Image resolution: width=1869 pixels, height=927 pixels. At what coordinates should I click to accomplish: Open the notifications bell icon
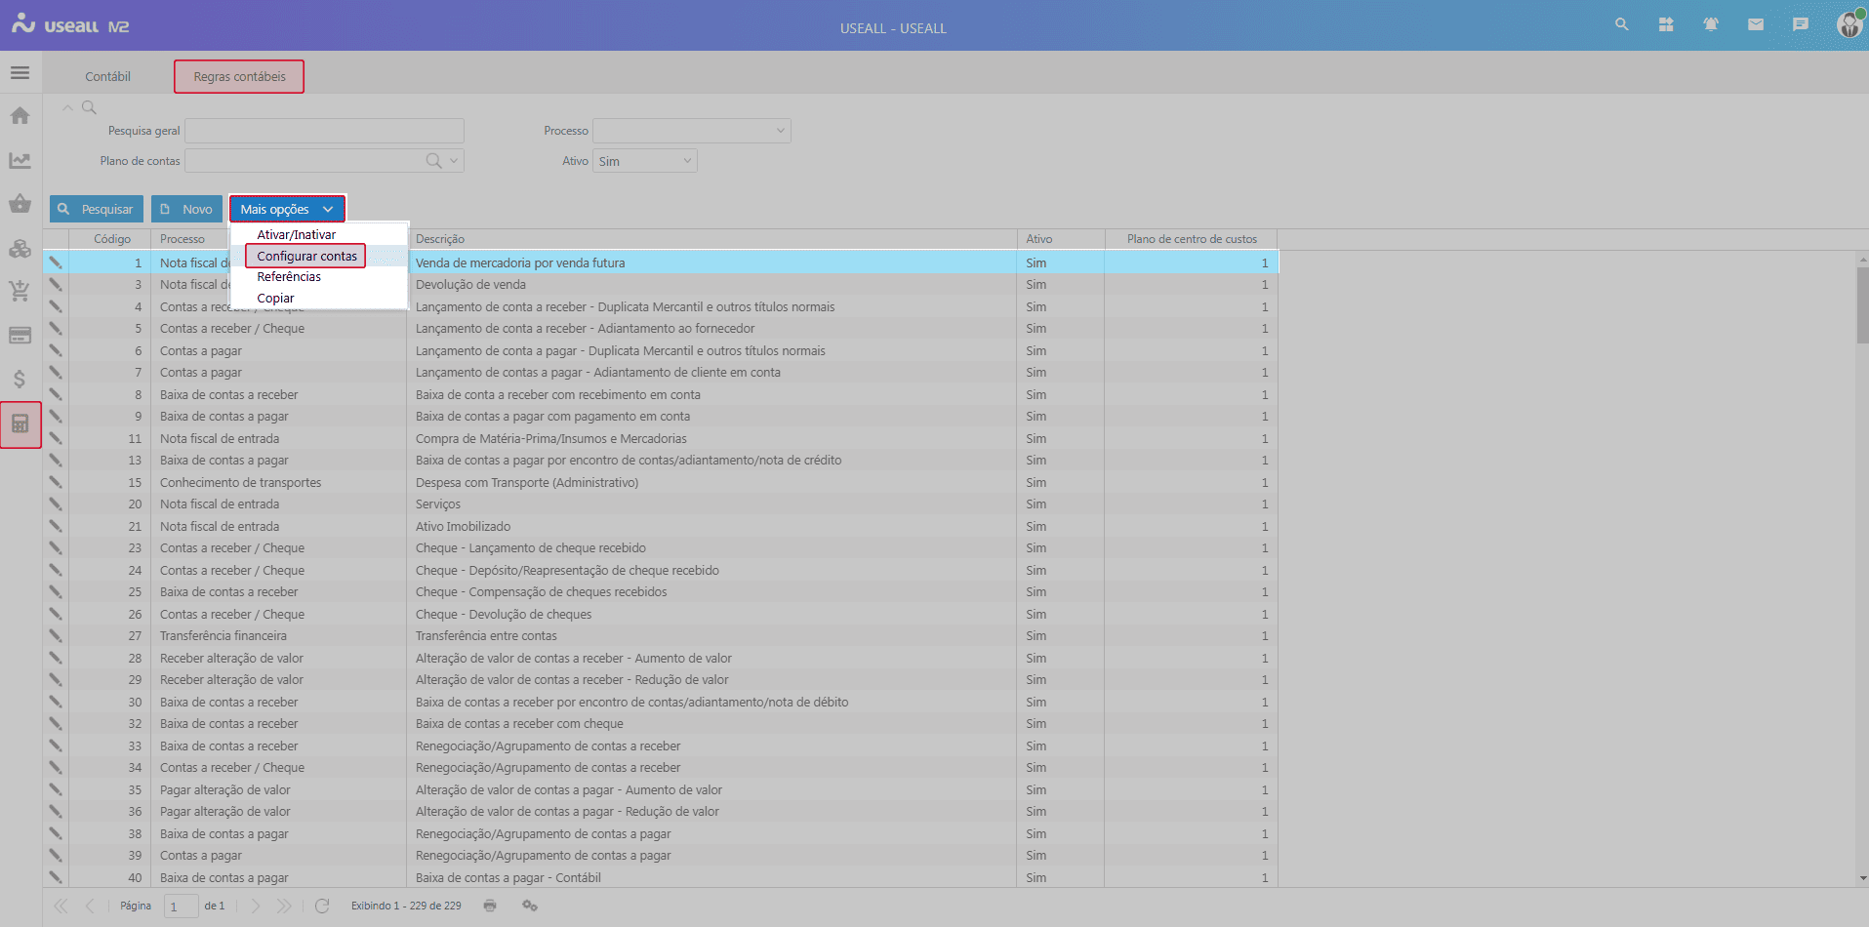(1710, 23)
